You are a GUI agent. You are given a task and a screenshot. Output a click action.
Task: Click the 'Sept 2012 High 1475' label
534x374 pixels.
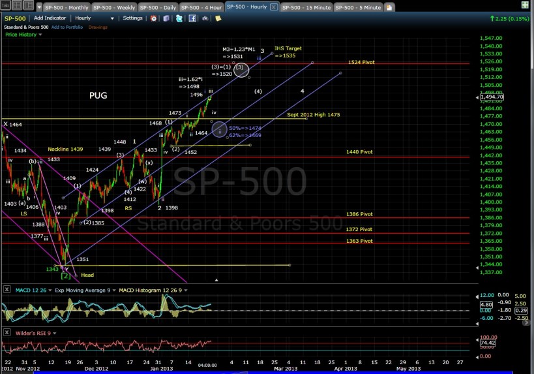coord(314,115)
